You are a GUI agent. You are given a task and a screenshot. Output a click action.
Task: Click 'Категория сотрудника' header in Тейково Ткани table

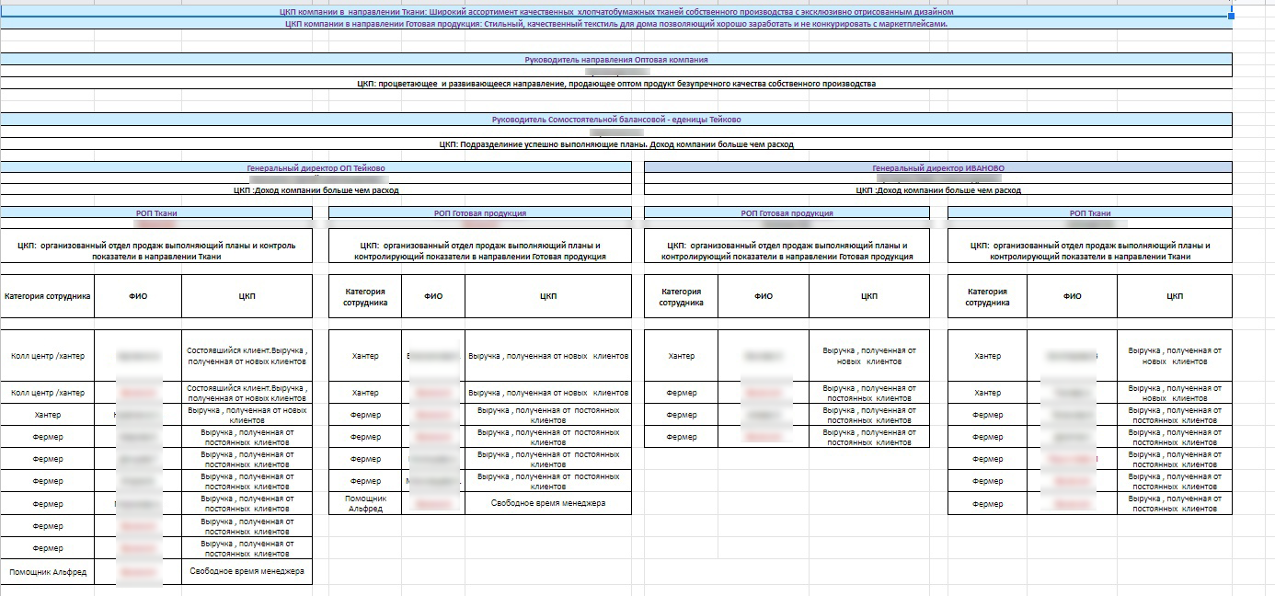[x=47, y=296]
